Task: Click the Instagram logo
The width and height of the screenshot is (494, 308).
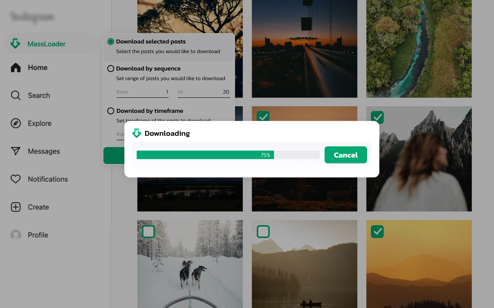Action: click(x=32, y=17)
